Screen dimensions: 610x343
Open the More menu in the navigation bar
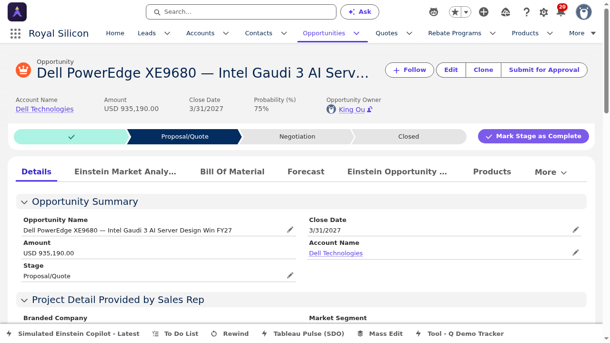(582, 33)
